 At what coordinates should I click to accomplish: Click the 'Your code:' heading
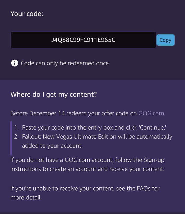pos(27,13)
